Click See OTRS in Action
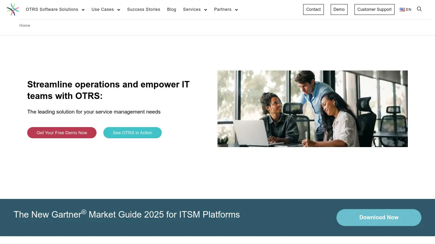 132,133
